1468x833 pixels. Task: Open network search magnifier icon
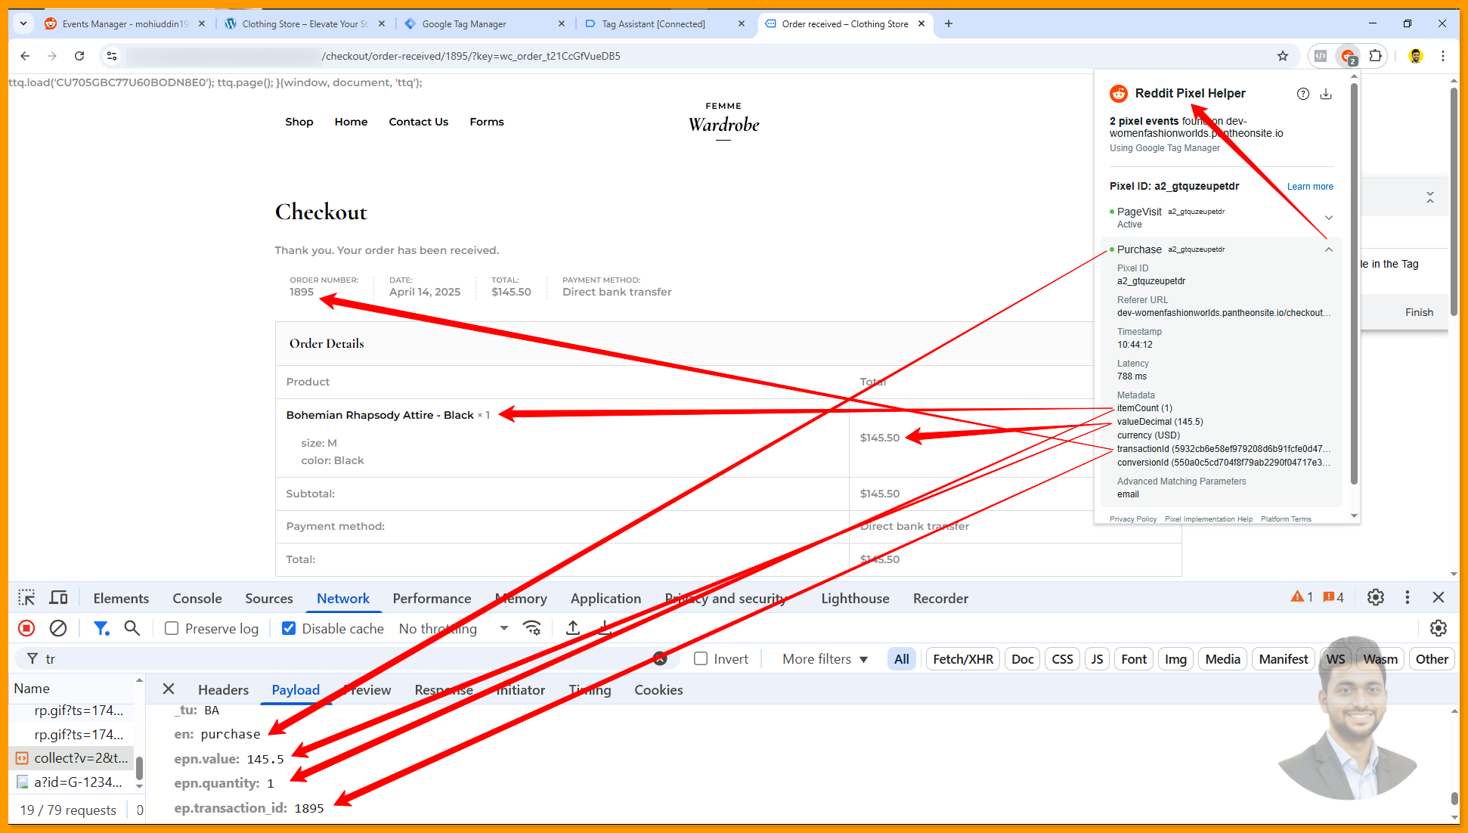132,628
